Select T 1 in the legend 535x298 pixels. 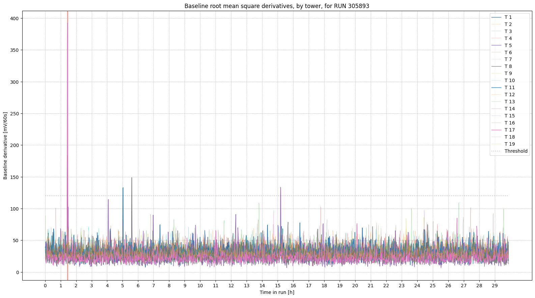coord(508,17)
